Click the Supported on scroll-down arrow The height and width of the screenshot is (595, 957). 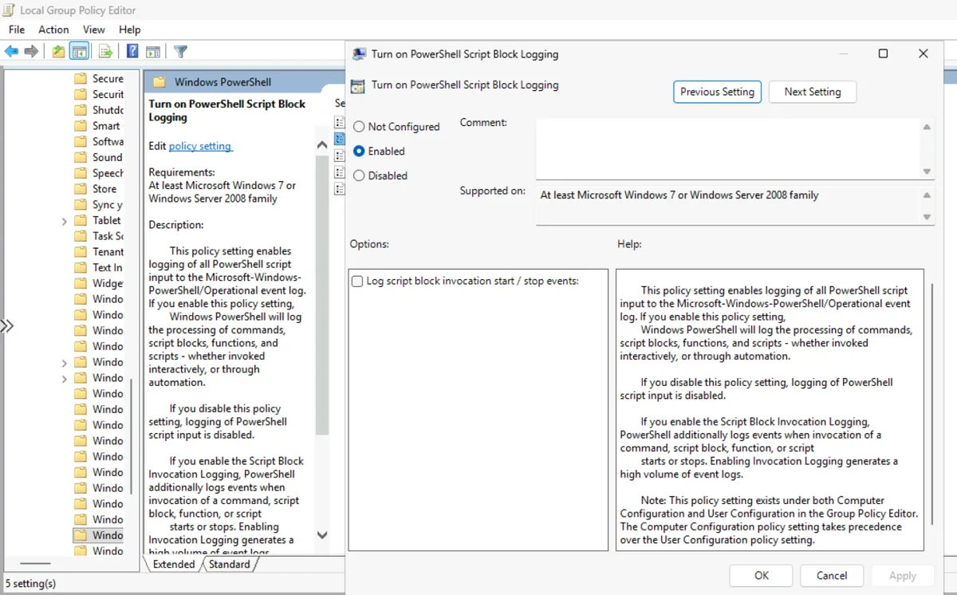(927, 216)
